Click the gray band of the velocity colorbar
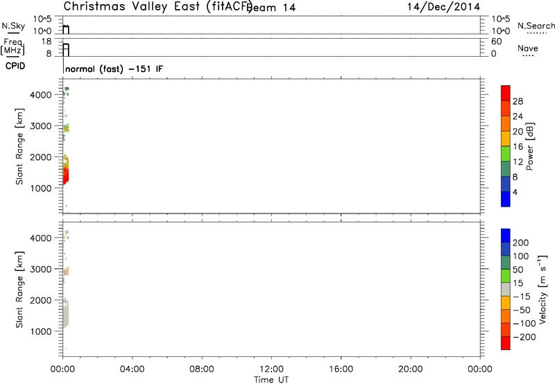 tap(506, 289)
